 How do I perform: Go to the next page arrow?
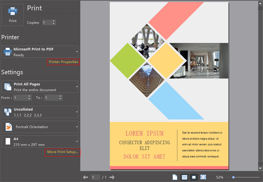click(112, 177)
